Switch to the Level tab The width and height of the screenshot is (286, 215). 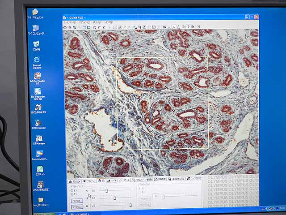pos(112,181)
